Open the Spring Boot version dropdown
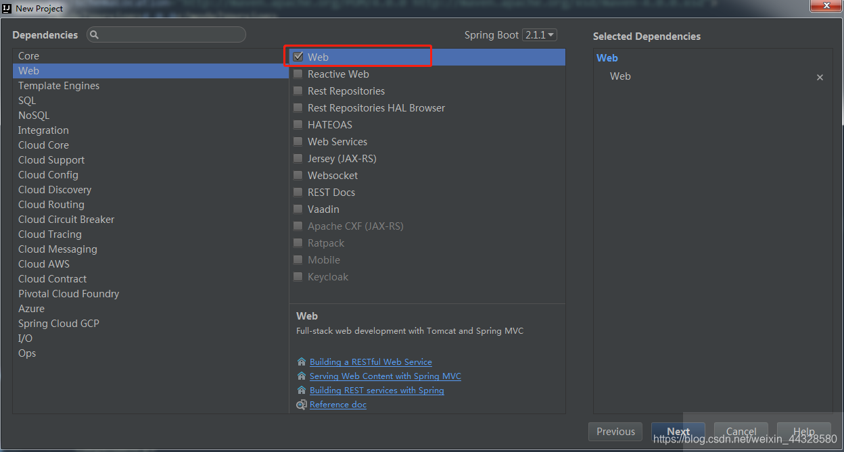844x452 pixels. coord(540,34)
